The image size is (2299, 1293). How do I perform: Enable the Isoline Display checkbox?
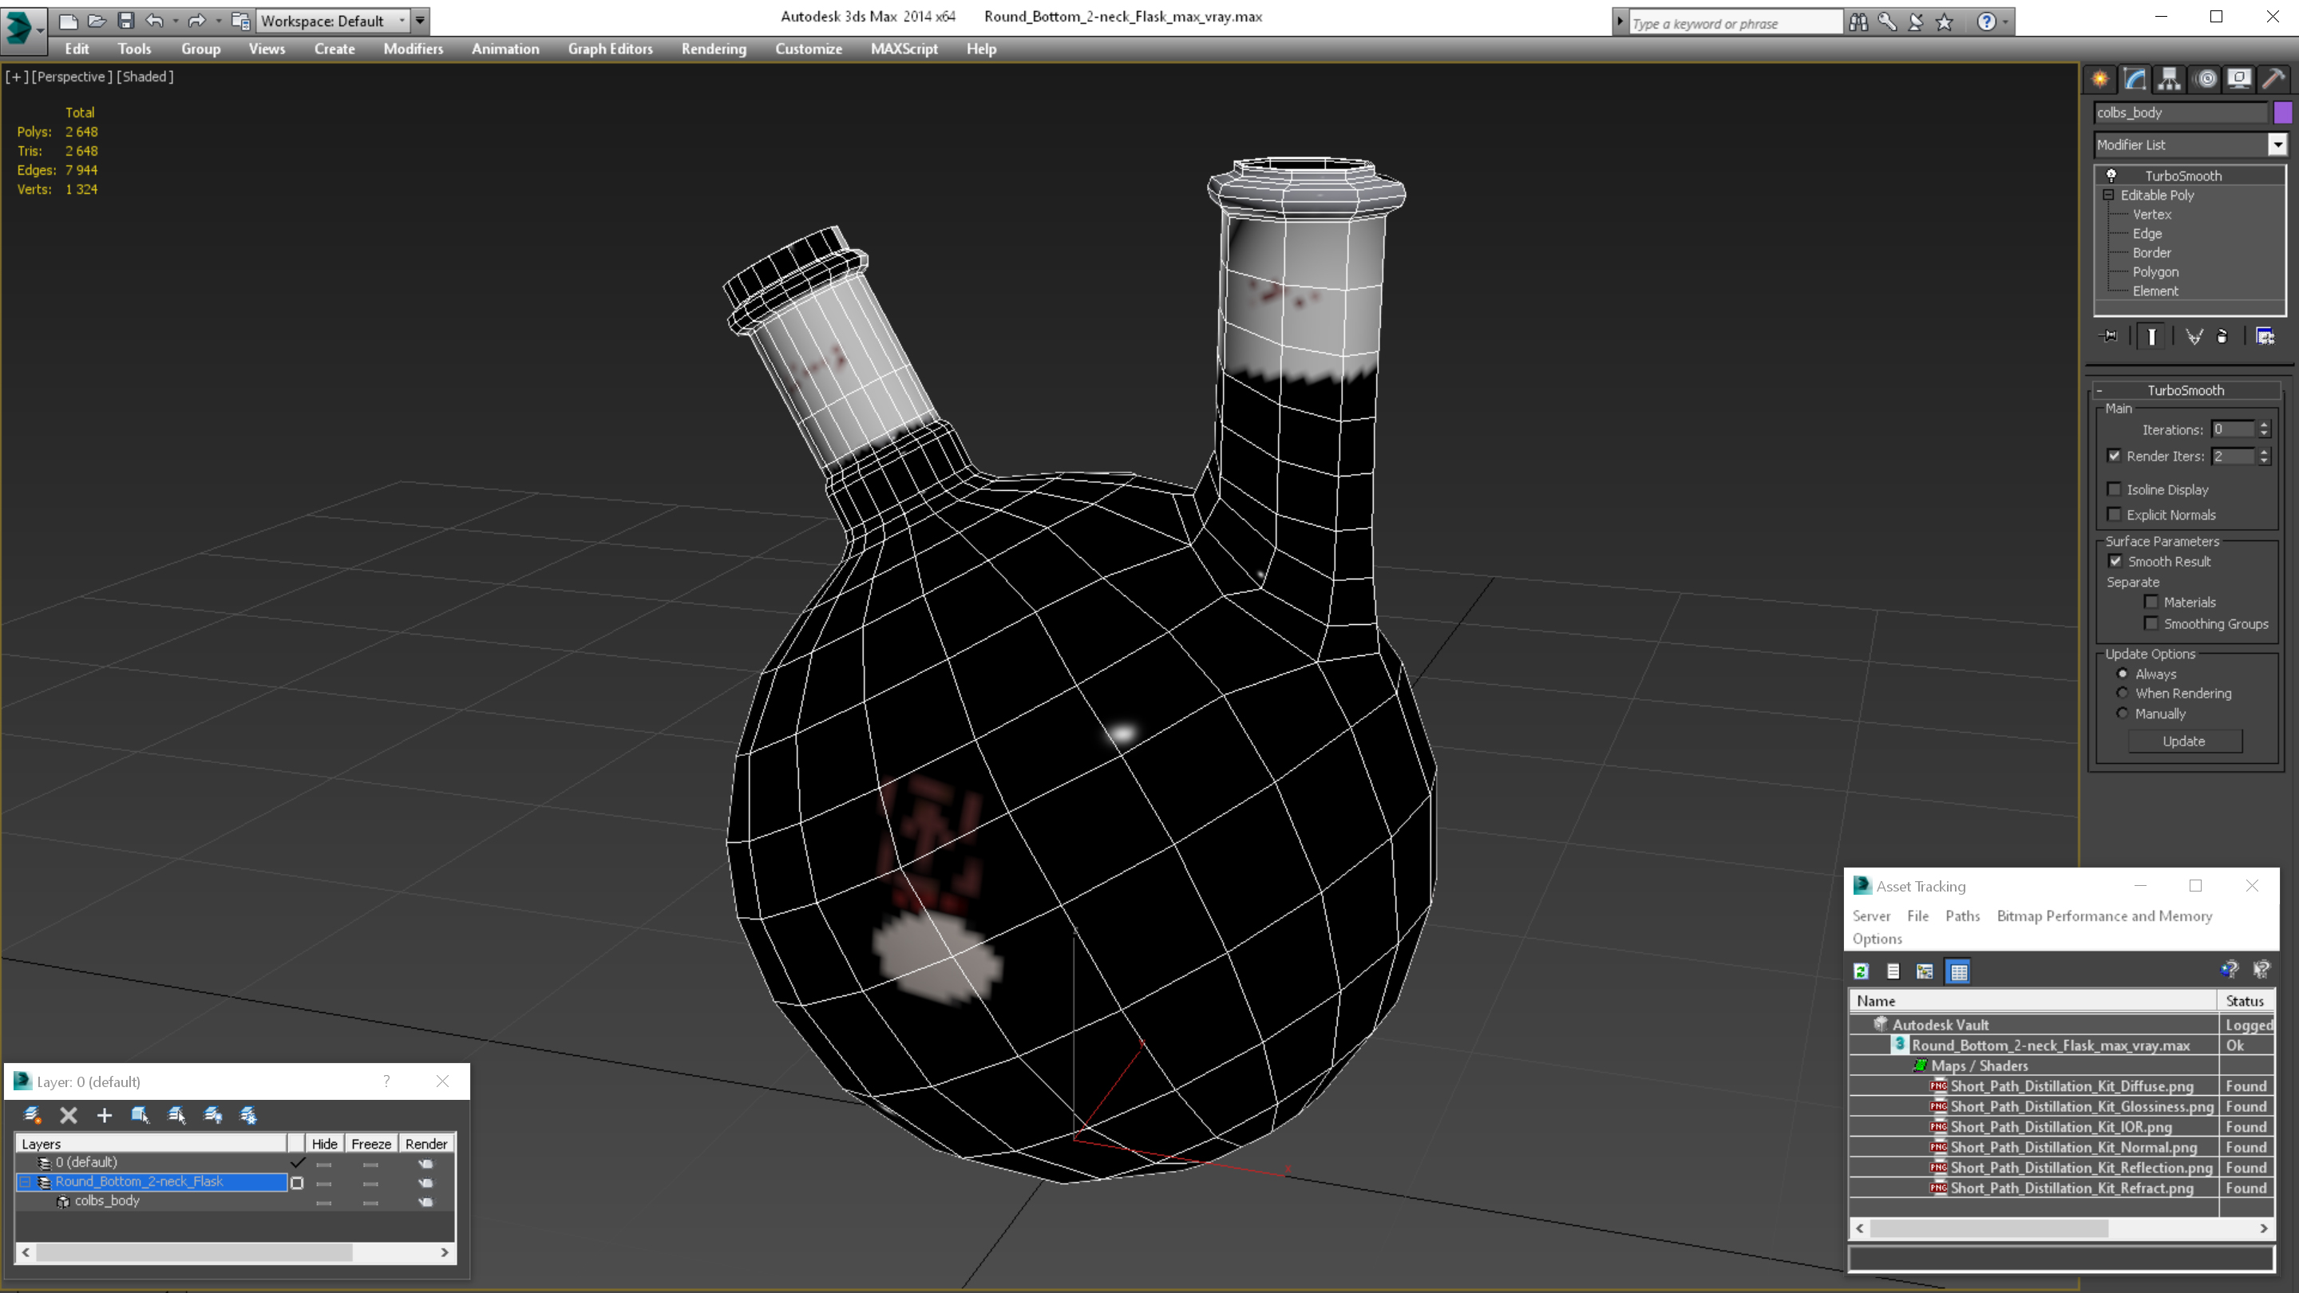[2113, 489]
